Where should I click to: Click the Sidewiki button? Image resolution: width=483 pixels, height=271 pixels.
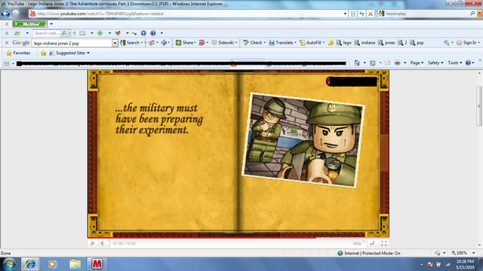tap(223, 43)
